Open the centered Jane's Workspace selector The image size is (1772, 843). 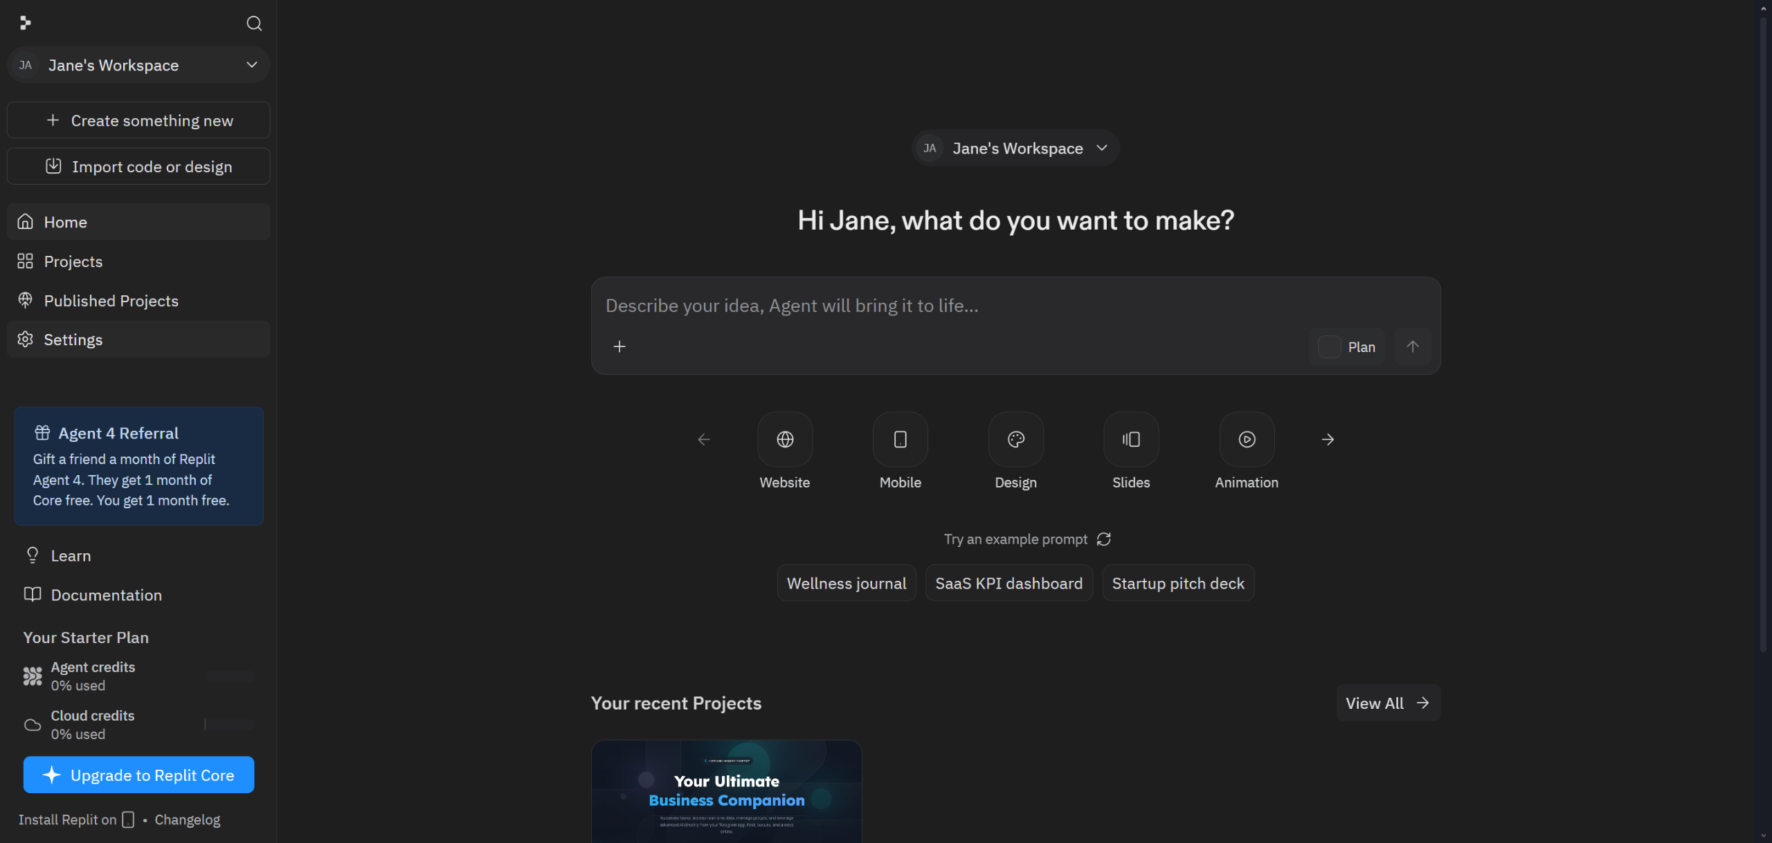(x=1015, y=148)
